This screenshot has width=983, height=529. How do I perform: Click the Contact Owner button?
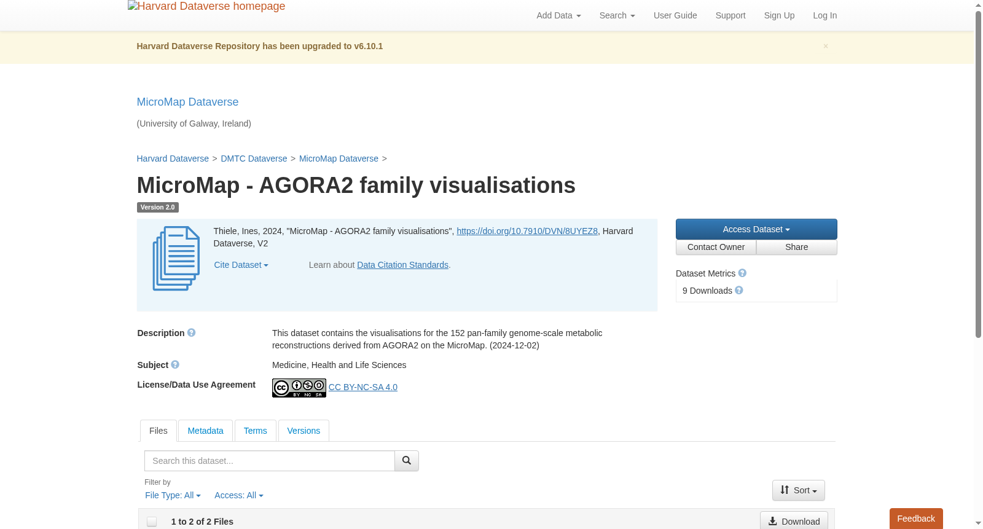coord(716,247)
